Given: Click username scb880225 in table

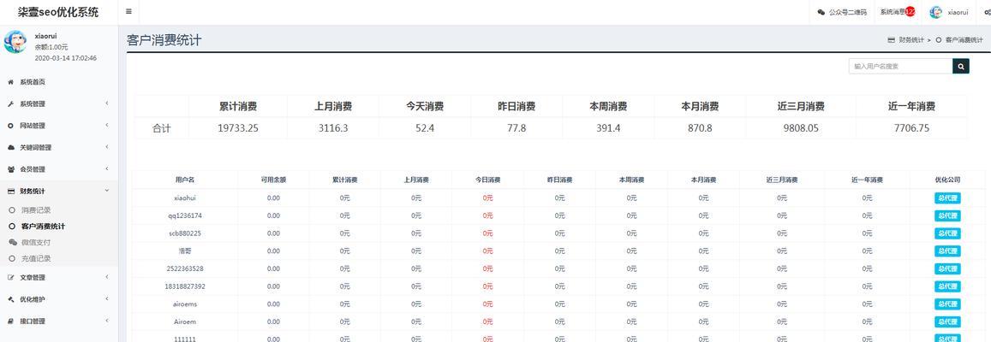Looking at the screenshot, I should point(184,233).
